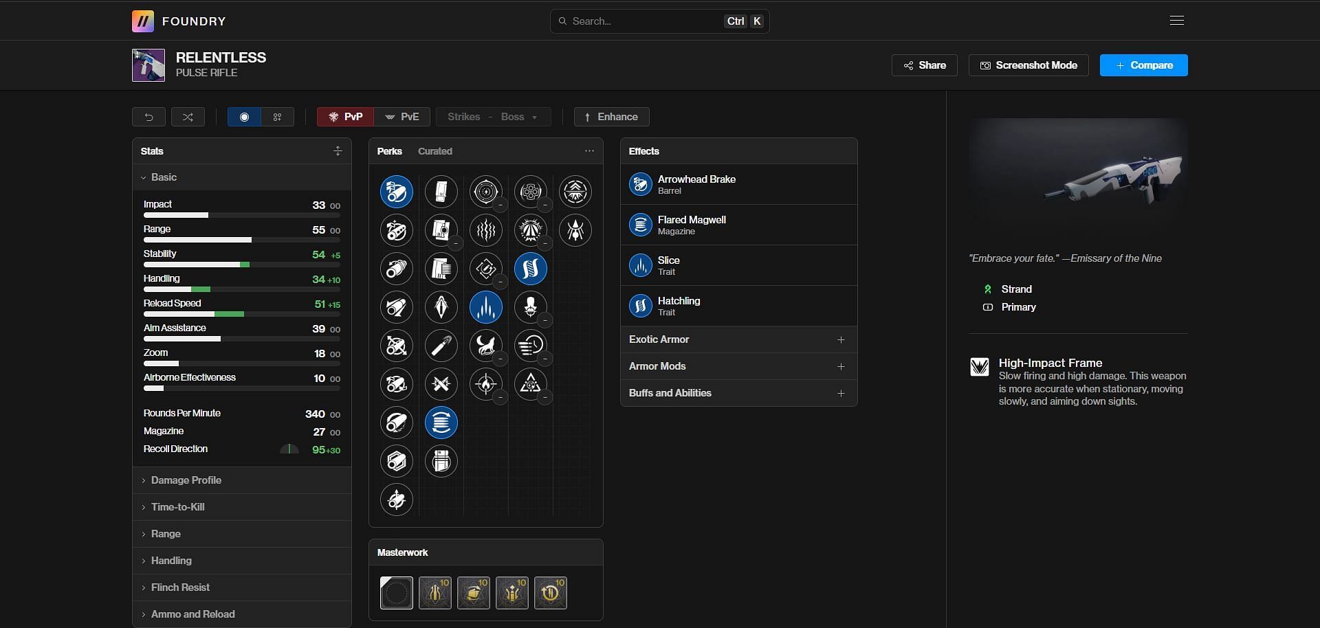The image size is (1320, 628).
Task: Click the Impact stat bar
Action: tap(241, 215)
